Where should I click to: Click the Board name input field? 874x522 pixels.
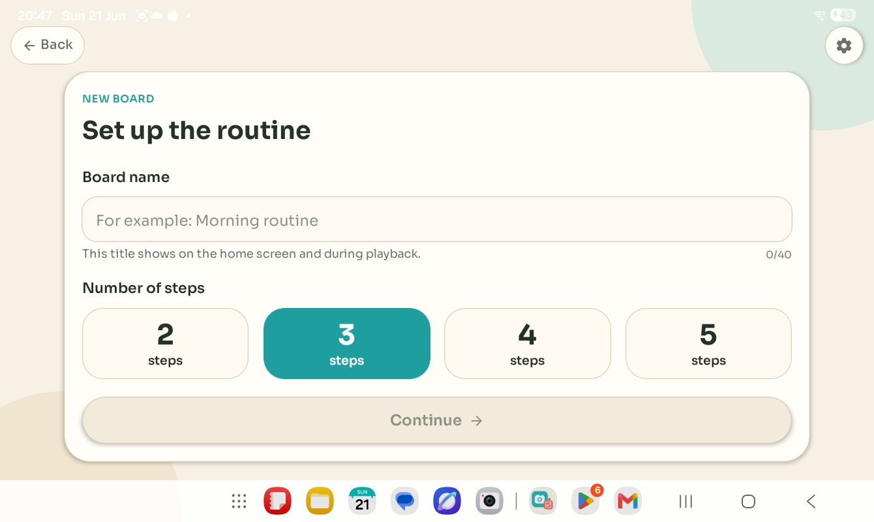coord(437,220)
